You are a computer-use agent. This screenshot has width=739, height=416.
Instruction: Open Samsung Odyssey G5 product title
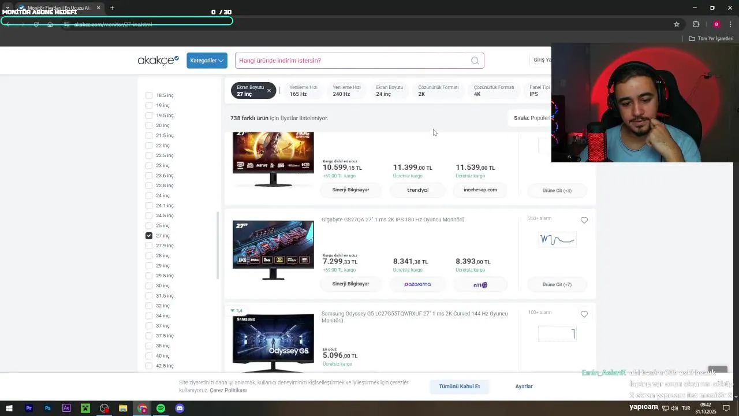click(x=415, y=317)
